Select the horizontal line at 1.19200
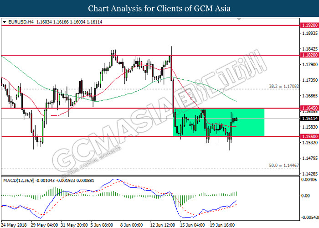The image size is (319, 228). point(150,26)
